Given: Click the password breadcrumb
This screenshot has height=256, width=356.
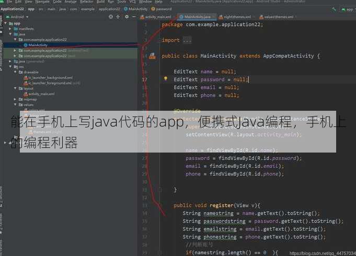Looking at the screenshot, I should (x=162, y=9).
